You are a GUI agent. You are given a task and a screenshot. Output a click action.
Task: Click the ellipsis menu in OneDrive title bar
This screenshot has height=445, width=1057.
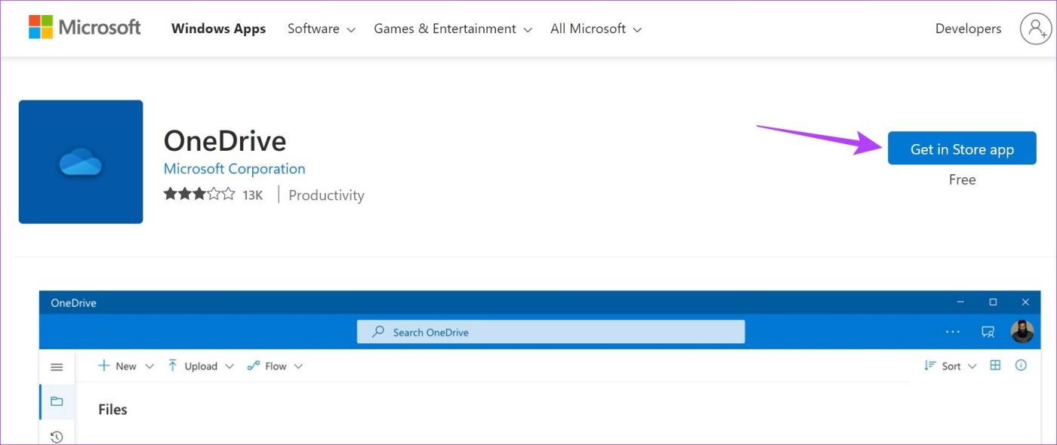(953, 331)
